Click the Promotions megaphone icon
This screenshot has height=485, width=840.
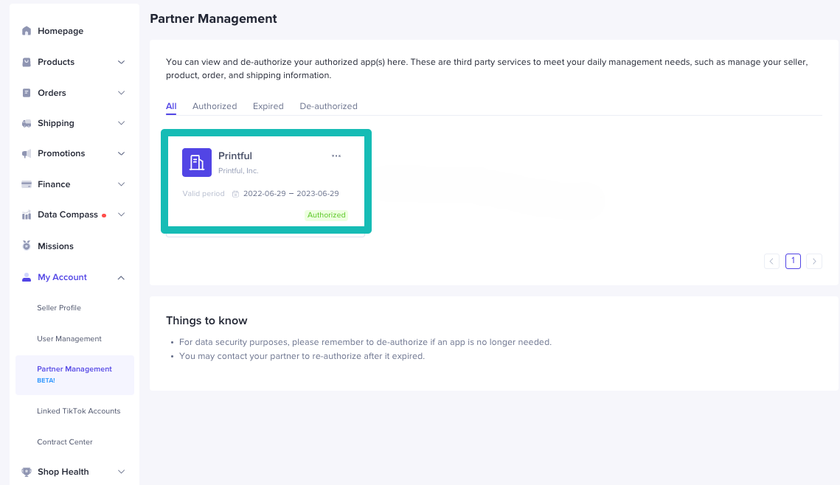26,153
